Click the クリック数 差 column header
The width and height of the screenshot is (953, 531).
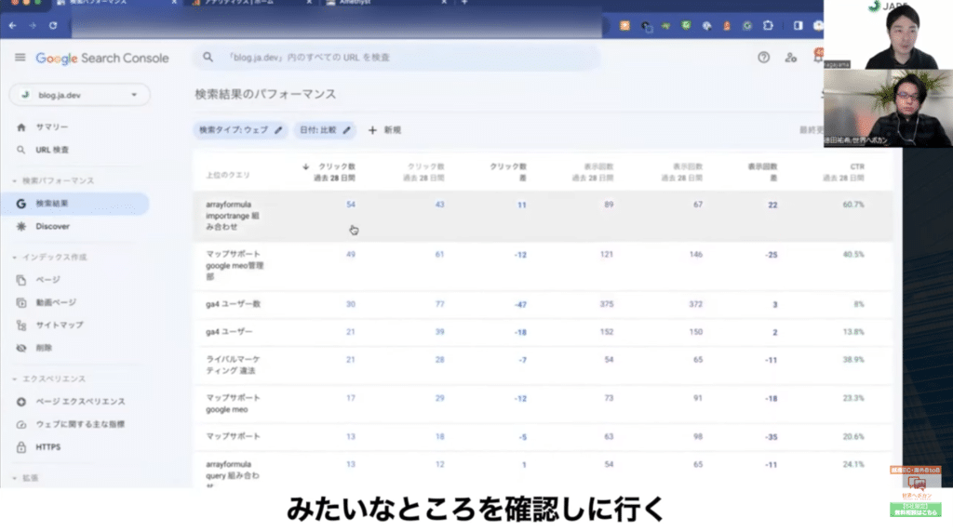pyautogui.click(x=508, y=172)
